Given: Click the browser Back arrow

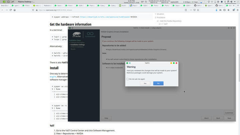Looking at the screenshot, I should coord(3,10).
